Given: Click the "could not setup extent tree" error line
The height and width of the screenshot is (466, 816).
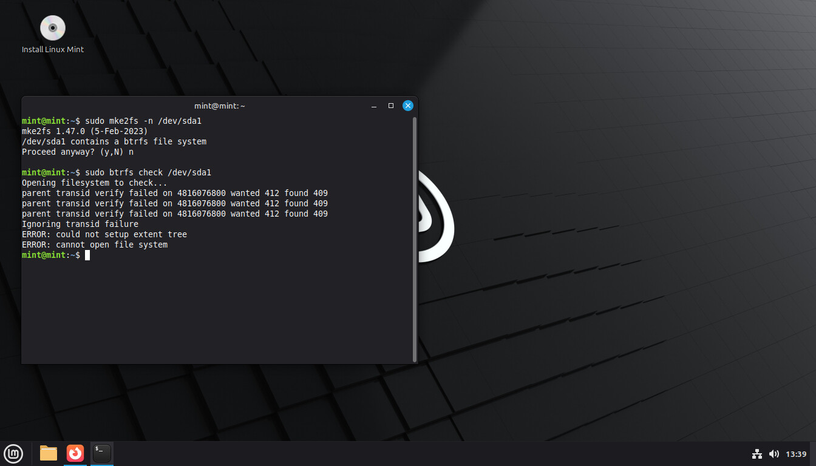Looking at the screenshot, I should tap(104, 234).
